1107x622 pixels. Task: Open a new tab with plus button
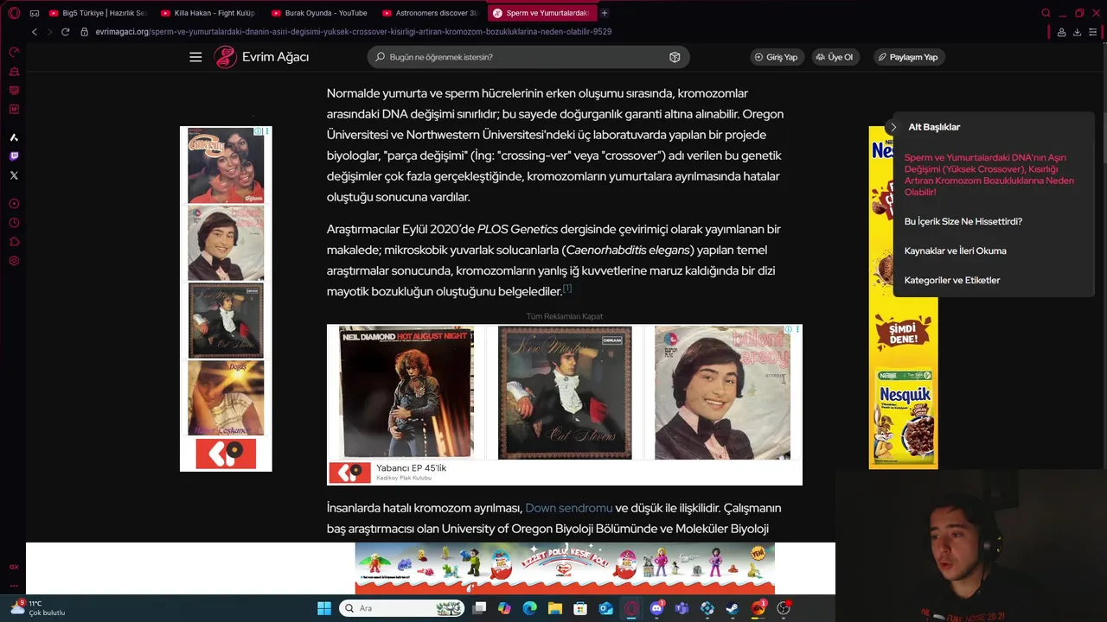pos(605,13)
